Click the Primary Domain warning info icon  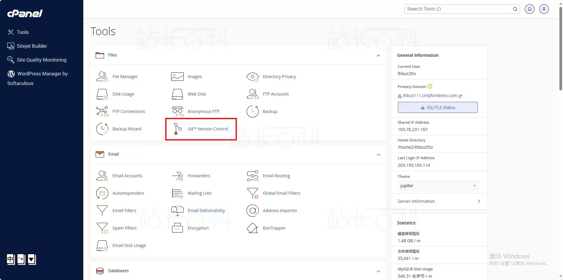coord(430,86)
